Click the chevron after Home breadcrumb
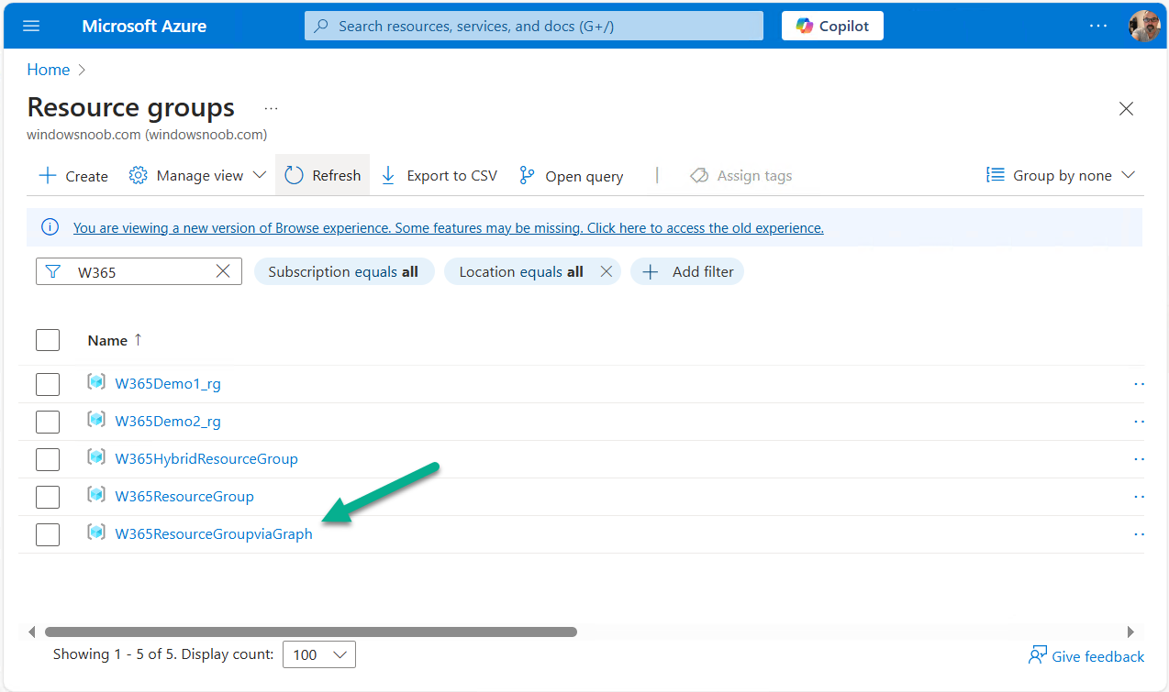Viewport: 1169px width, 692px height. [x=82, y=70]
